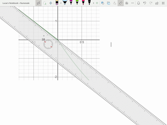
Task: Open the Shapes tool
Action: 103,3
